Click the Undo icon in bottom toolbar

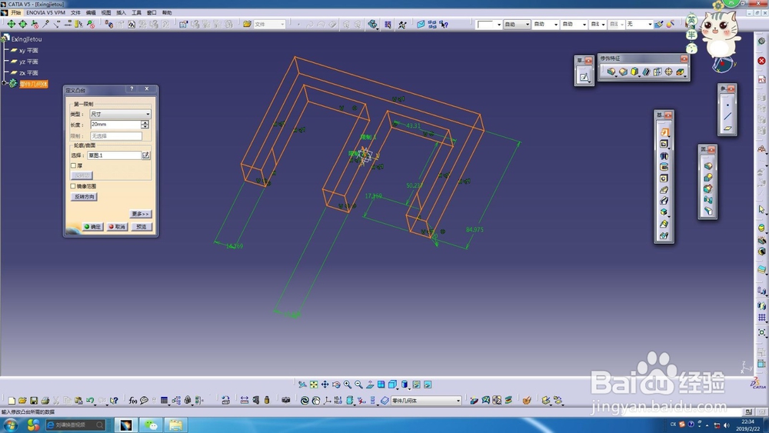pos(90,401)
